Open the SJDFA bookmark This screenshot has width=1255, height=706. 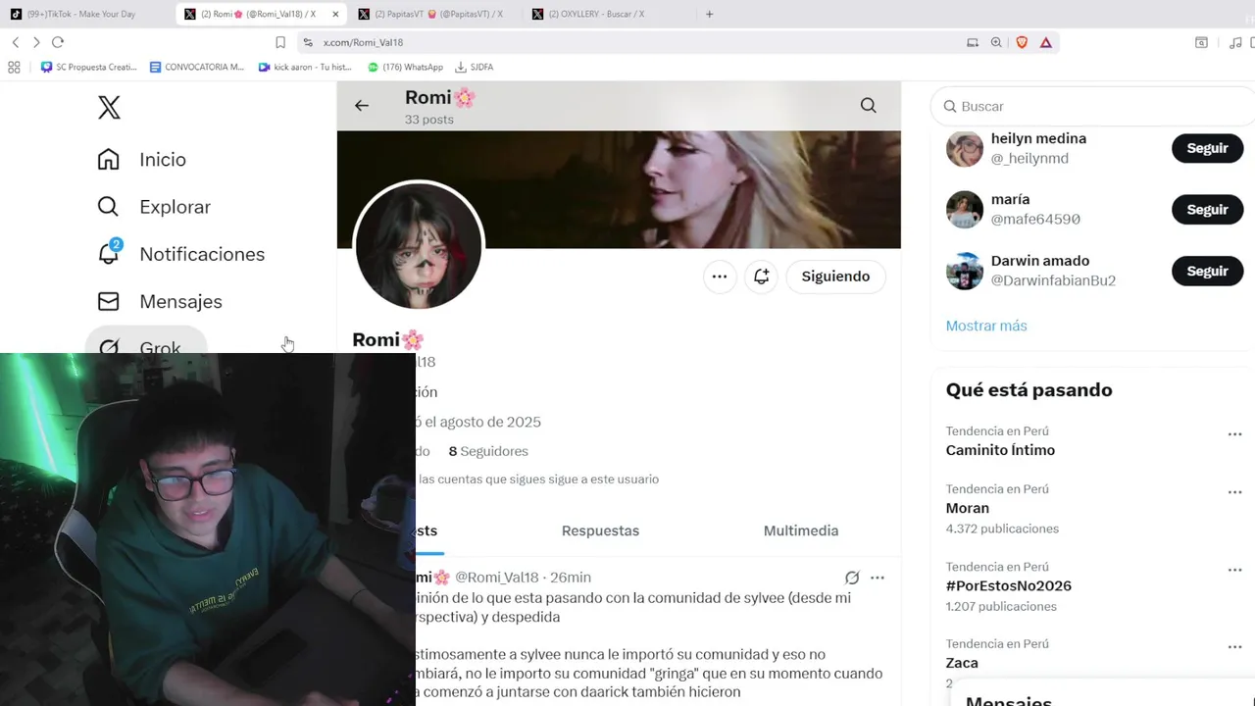[475, 67]
